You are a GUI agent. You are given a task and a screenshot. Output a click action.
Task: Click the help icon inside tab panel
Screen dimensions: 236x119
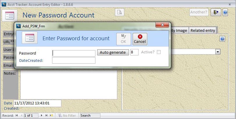(x=222, y=39)
